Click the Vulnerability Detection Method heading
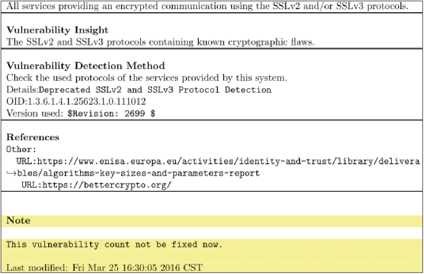The height and width of the screenshot is (274, 424). click(x=86, y=66)
